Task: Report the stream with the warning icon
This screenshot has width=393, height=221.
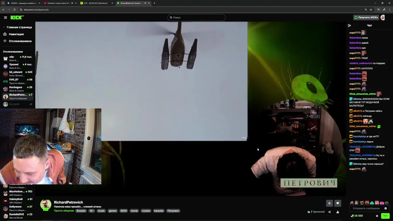Action: tap(338, 212)
